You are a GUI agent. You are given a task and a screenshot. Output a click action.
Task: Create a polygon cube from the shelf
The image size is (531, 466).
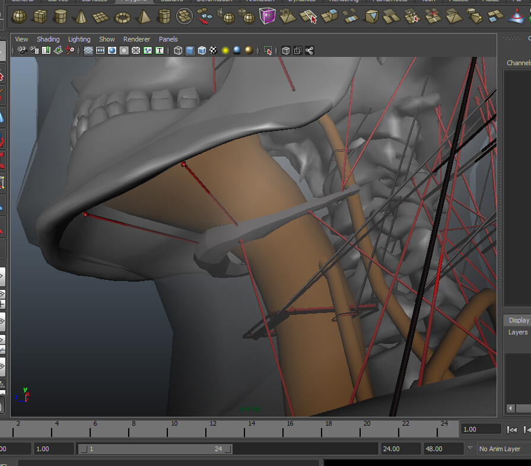(x=40, y=17)
